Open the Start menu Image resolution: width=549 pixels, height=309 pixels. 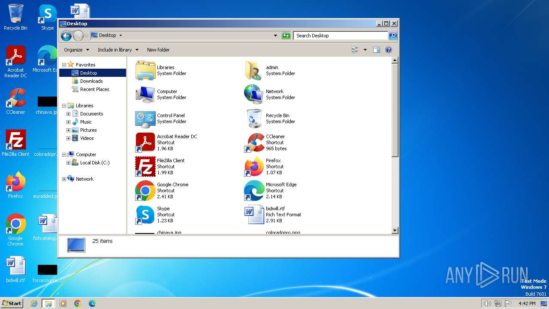pos(12,303)
